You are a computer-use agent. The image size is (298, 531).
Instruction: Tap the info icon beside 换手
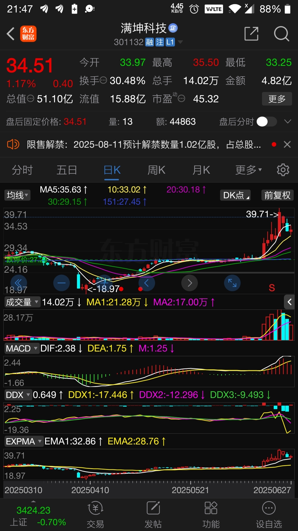[x=103, y=80]
